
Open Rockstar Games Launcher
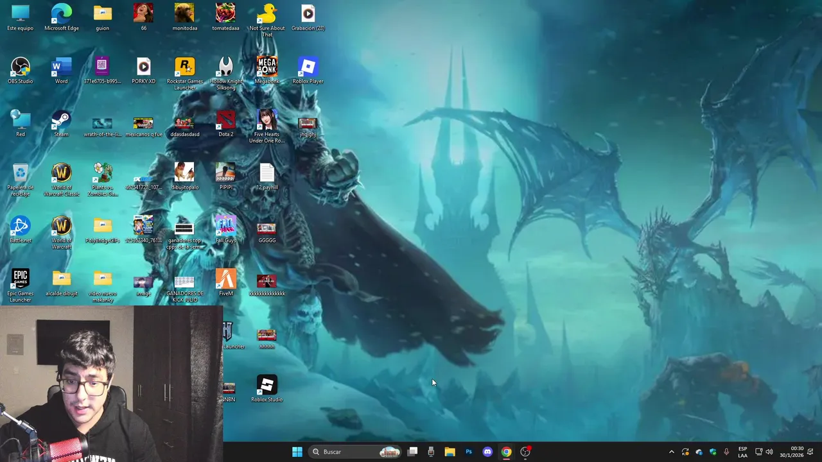(x=184, y=74)
